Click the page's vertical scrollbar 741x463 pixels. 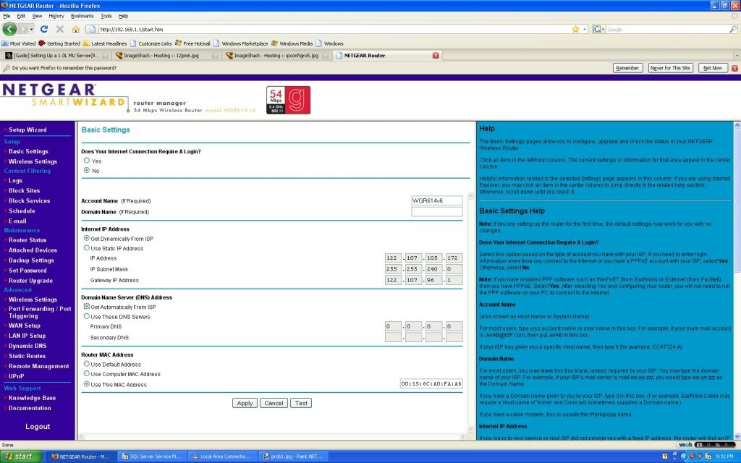pos(737,289)
